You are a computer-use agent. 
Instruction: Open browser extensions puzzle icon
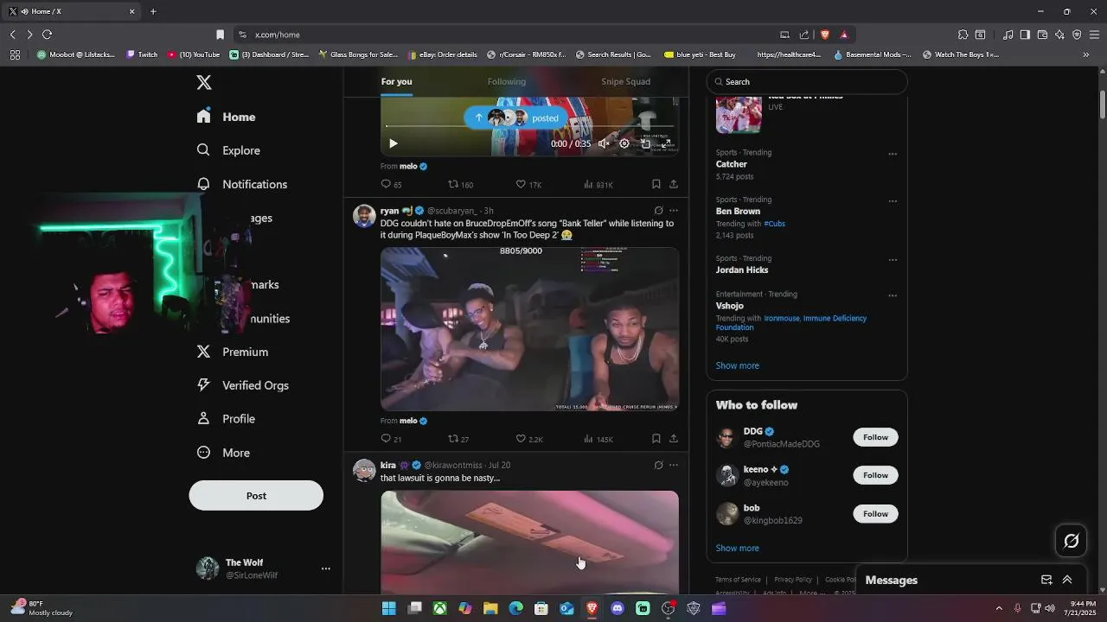click(x=963, y=35)
